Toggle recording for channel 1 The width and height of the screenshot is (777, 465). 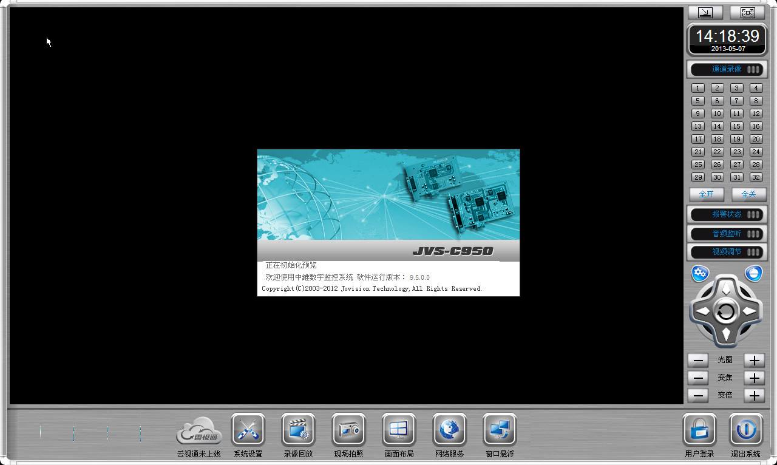[698, 88]
